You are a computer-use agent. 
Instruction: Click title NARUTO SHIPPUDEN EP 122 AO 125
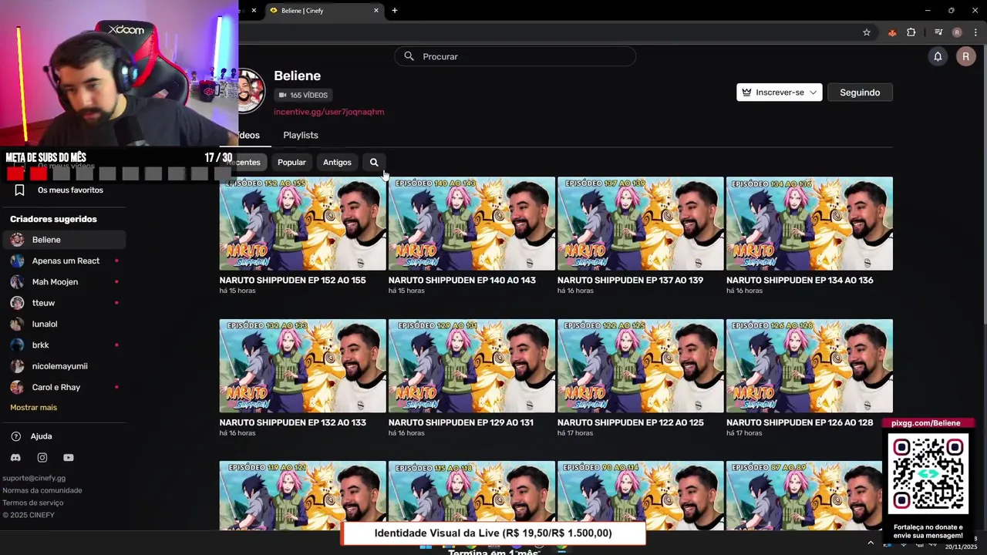(x=630, y=422)
